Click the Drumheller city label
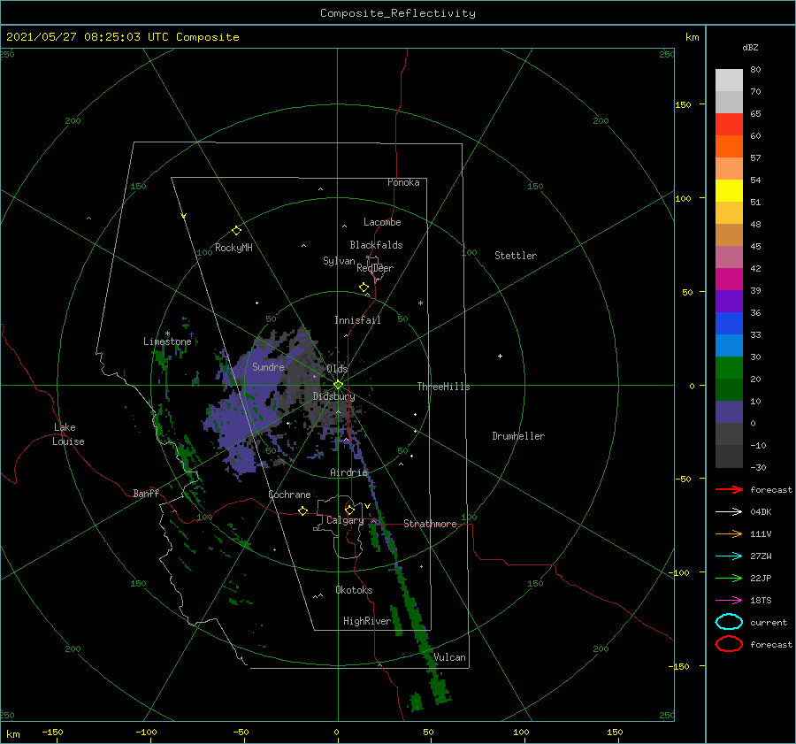This screenshot has height=744, width=796. point(518,436)
